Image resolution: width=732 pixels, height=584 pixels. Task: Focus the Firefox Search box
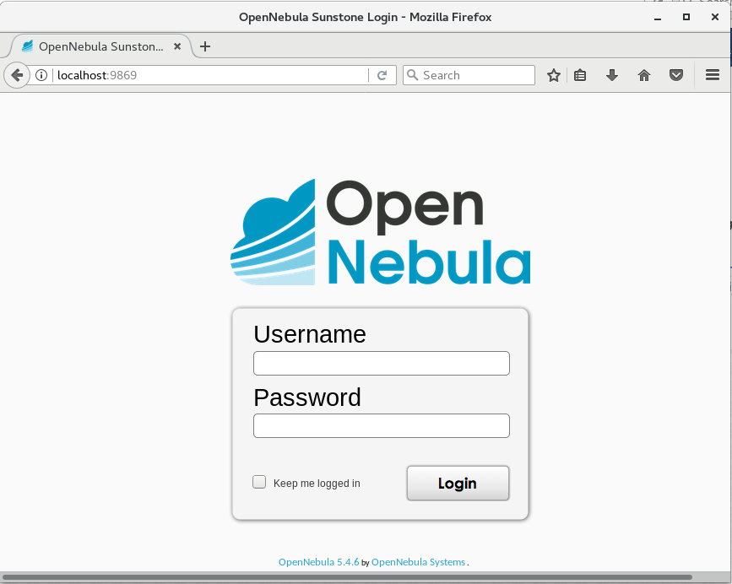[469, 75]
